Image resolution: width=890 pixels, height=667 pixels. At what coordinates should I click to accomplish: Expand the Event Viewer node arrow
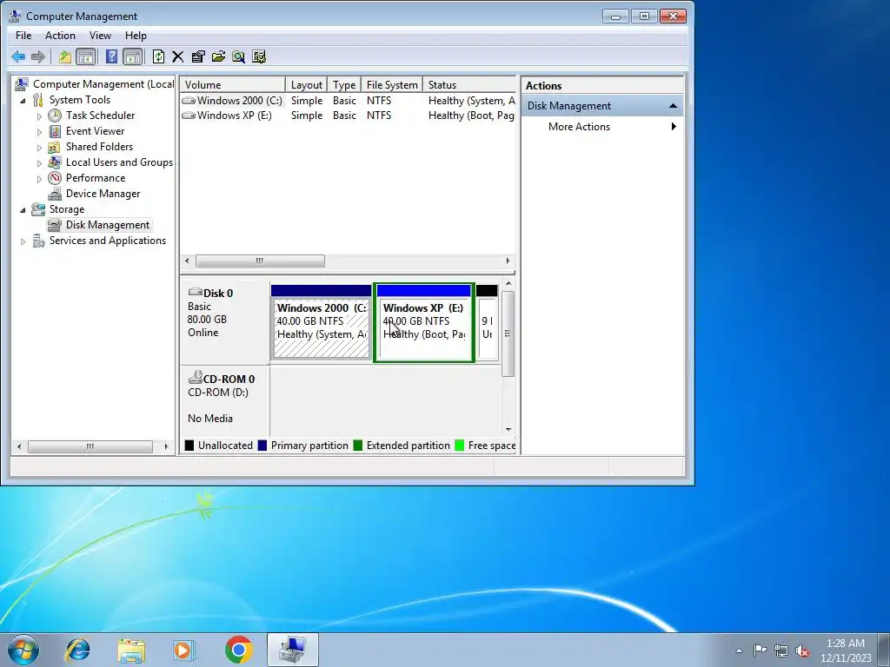39,132
